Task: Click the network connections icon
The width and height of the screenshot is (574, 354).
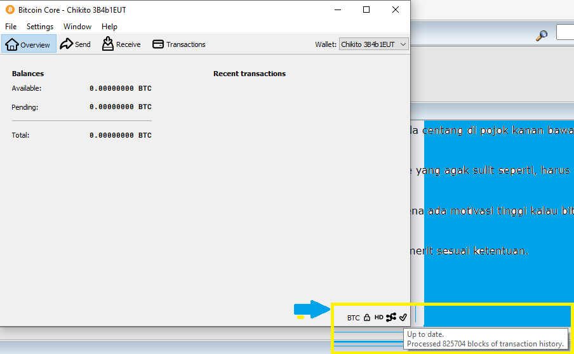Action: [391, 317]
